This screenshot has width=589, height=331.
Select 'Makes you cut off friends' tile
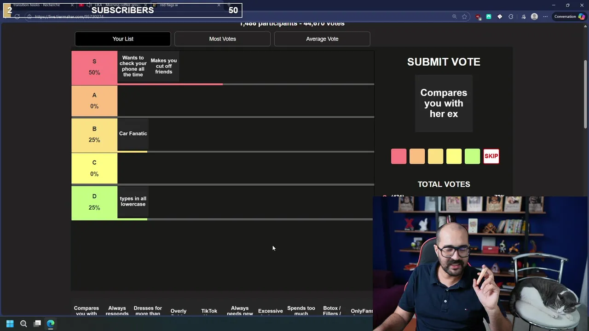[x=164, y=67]
